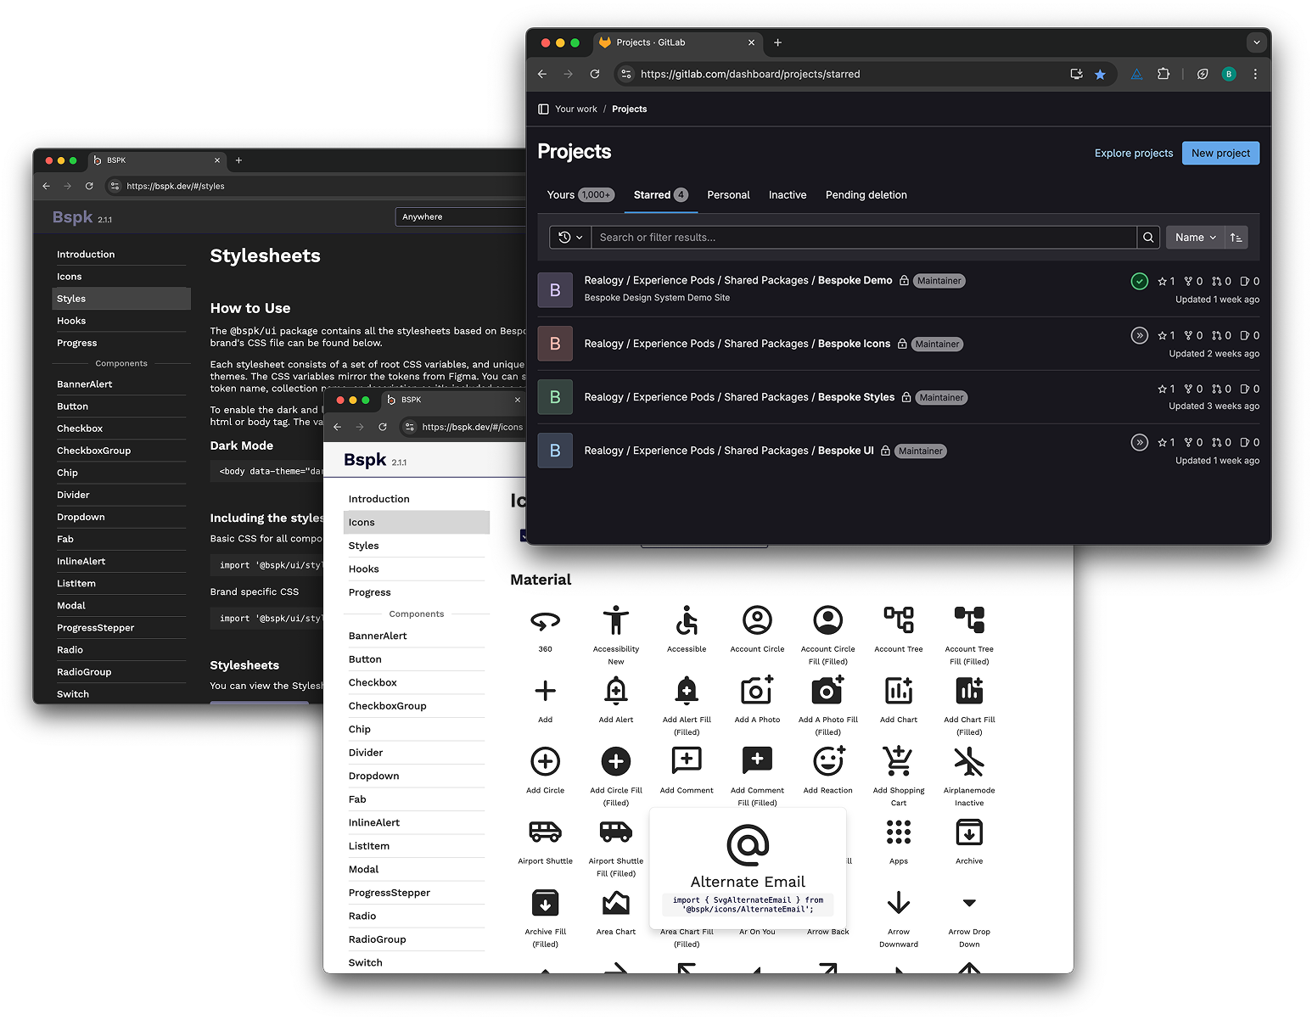
Task: Select the Account Circle icon
Action: pos(756,619)
